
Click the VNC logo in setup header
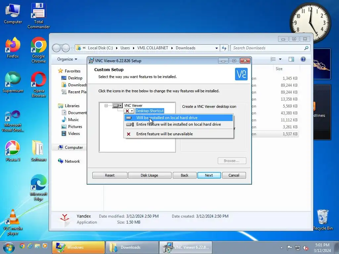pyautogui.click(x=241, y=74)
